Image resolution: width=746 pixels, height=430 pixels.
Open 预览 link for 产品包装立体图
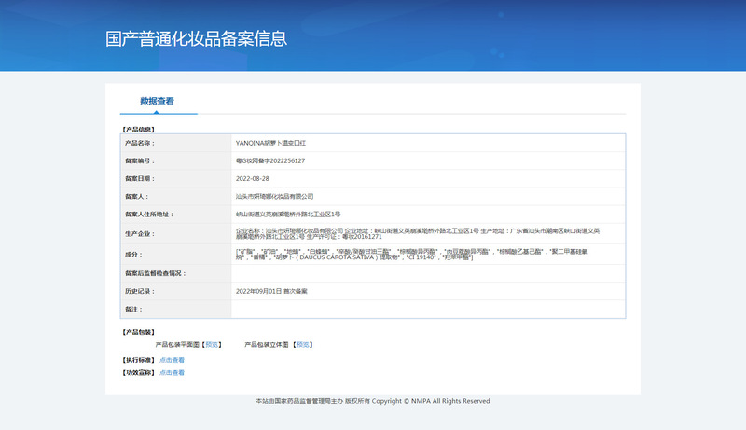302,345
